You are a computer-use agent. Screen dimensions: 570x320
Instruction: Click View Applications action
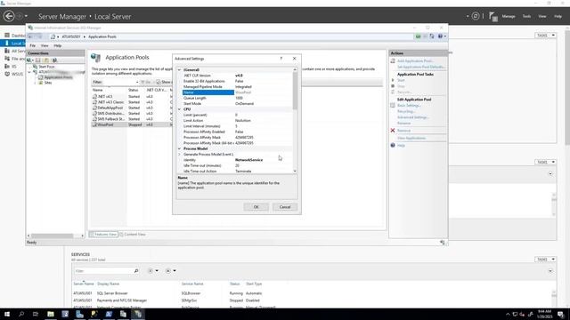[411, 138]
